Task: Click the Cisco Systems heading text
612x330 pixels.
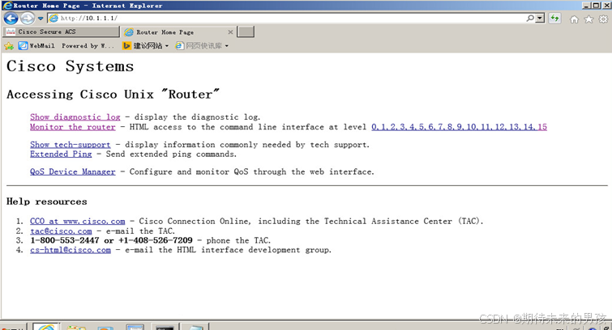Action: [70, 66]
